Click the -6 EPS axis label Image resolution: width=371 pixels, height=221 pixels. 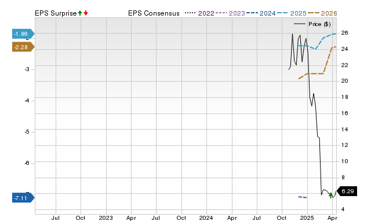coord(27,163)
